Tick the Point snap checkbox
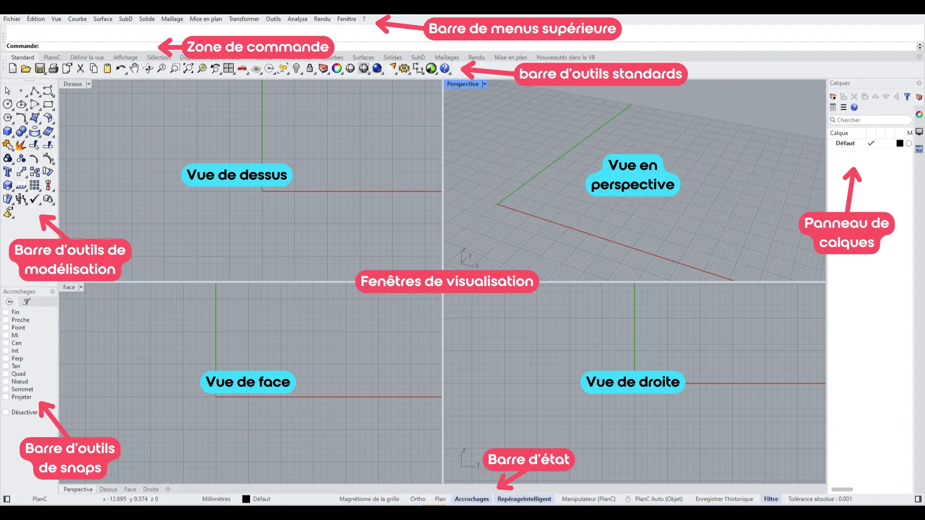This screenshot has height=520, width=925. [6, 327]
